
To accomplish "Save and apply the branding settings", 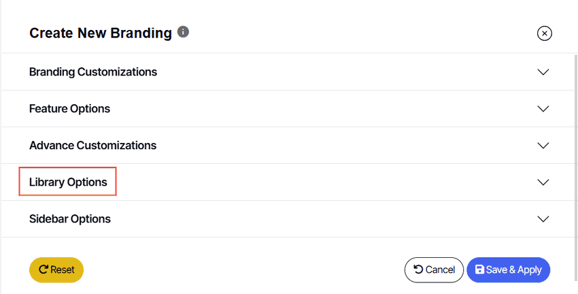I will pos(509,270).
